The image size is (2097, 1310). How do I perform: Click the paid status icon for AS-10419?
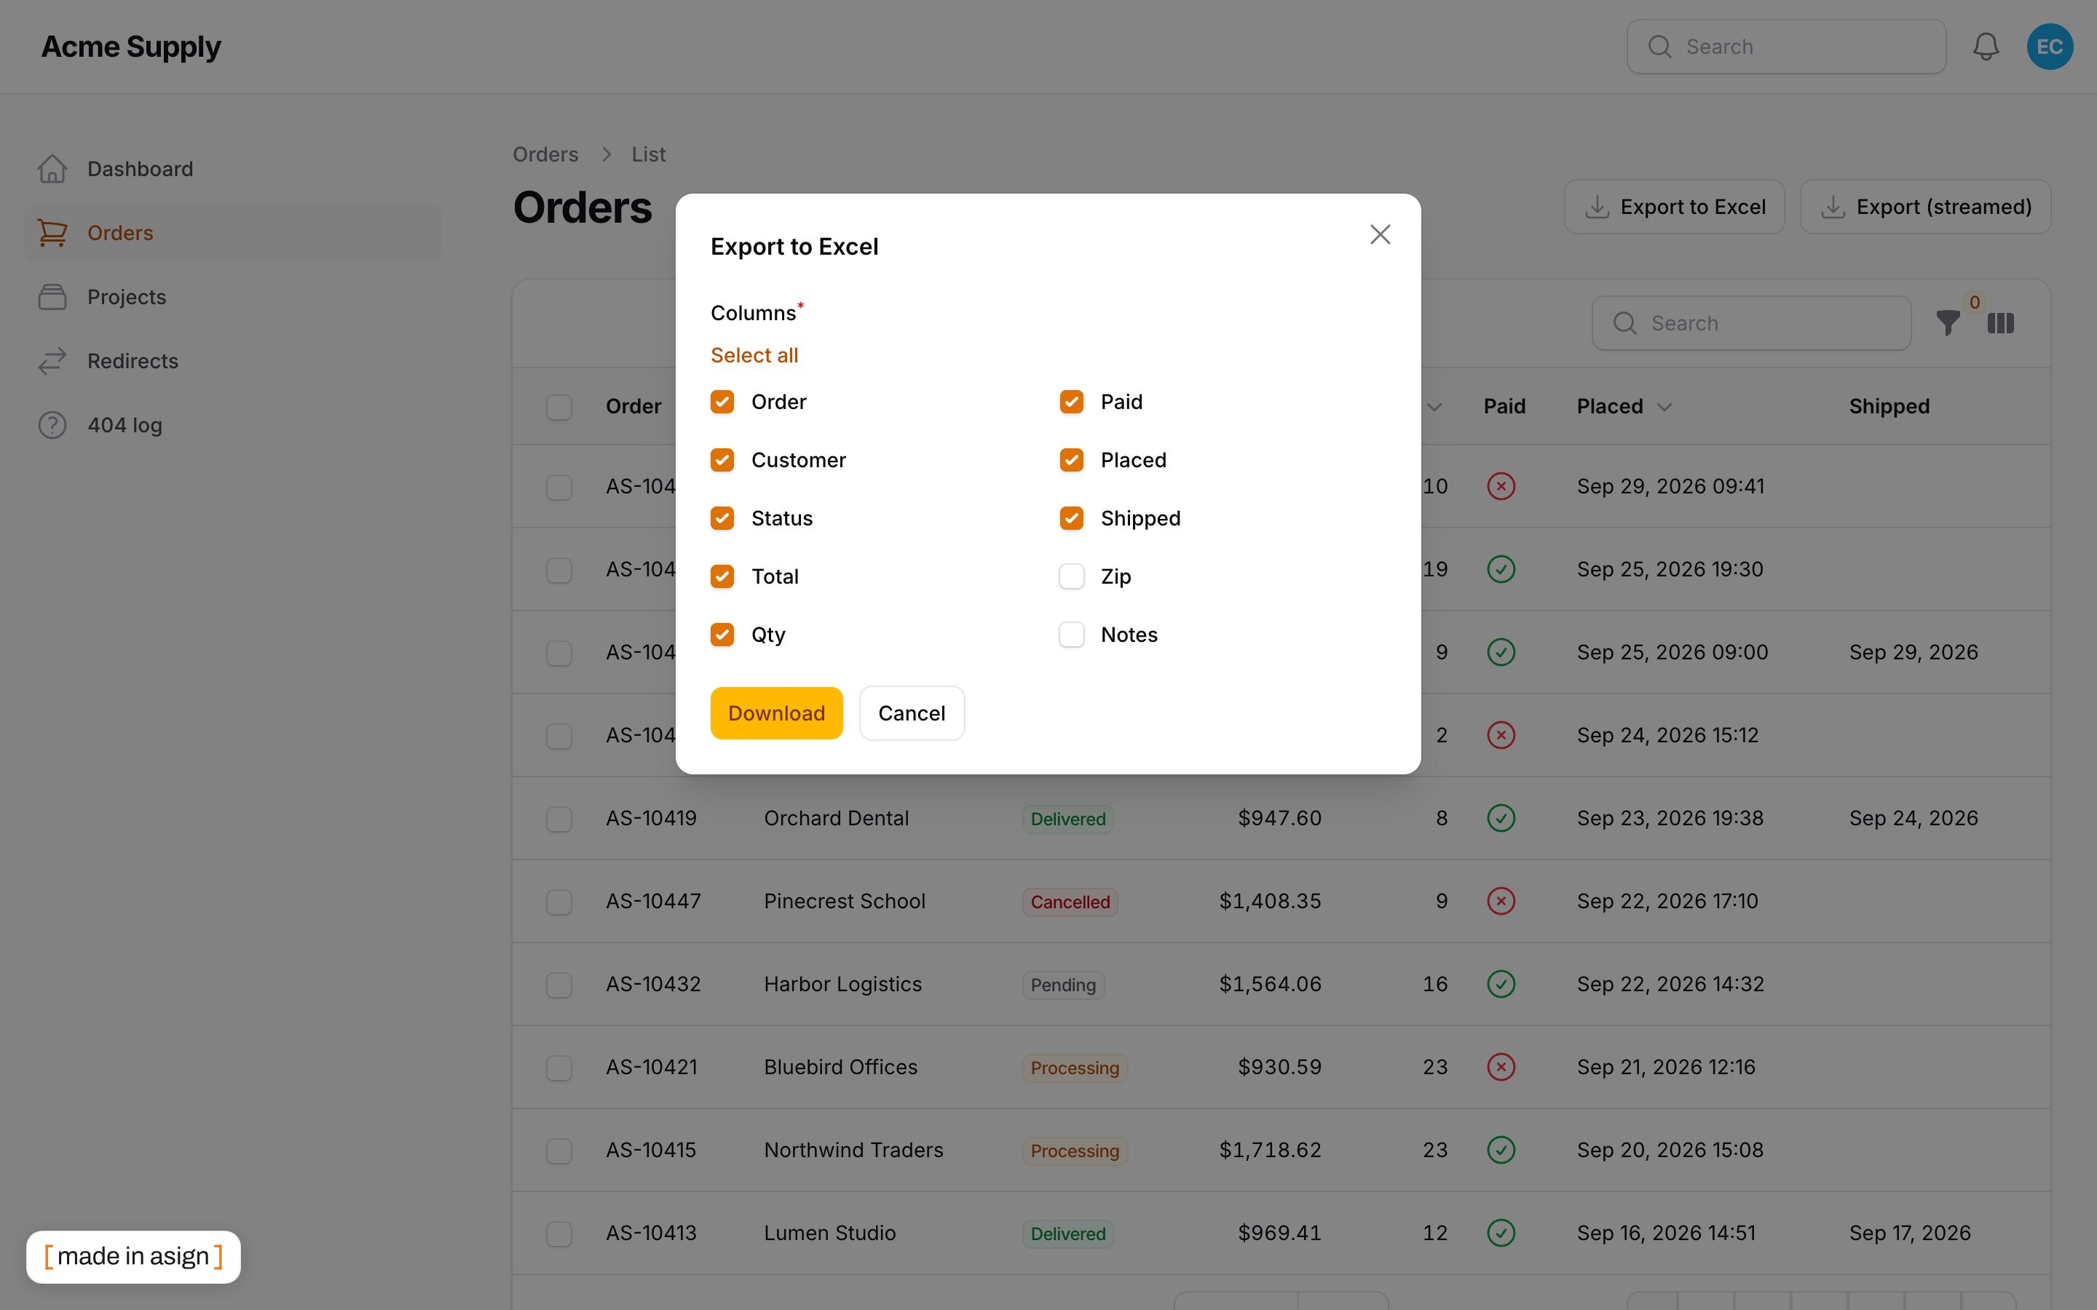[1501, 818]
